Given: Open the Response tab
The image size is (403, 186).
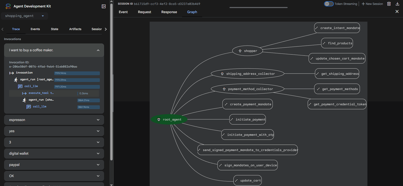Looking at the screenshot, I should pyautogui.click(x=169, y=12).
